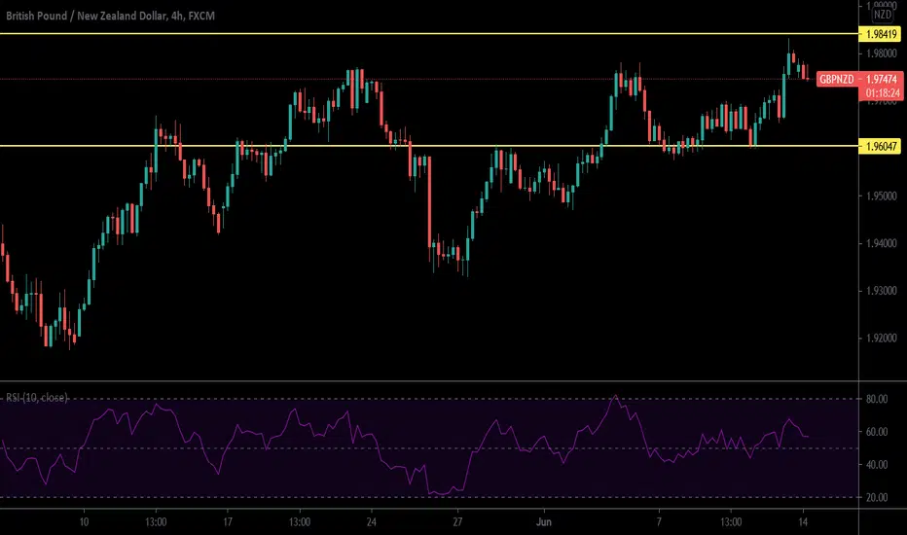Click the 20.00 RSI axis value
907x535 pixels.
click(877, 497)
